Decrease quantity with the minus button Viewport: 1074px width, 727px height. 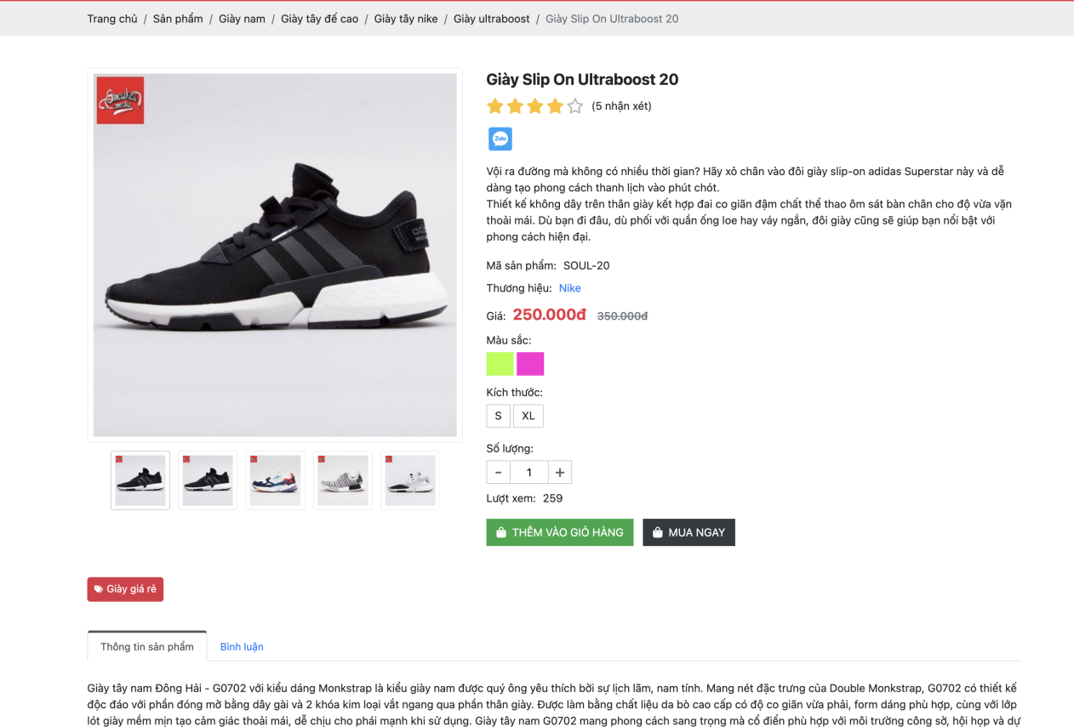point(498,473)
